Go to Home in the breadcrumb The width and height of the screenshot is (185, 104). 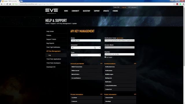[47, 23]
